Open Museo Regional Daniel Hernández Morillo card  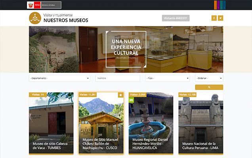coord(151,123)
